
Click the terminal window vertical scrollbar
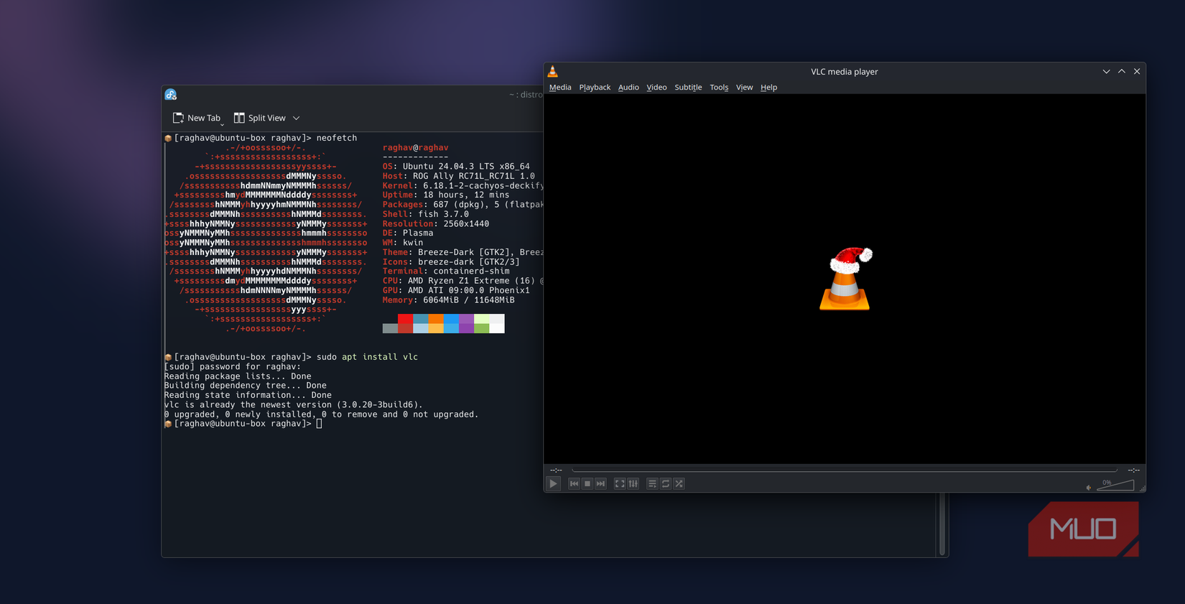[942, 524]
